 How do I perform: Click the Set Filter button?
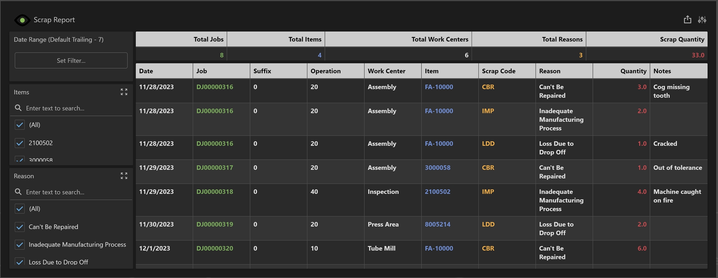point(71,61)
